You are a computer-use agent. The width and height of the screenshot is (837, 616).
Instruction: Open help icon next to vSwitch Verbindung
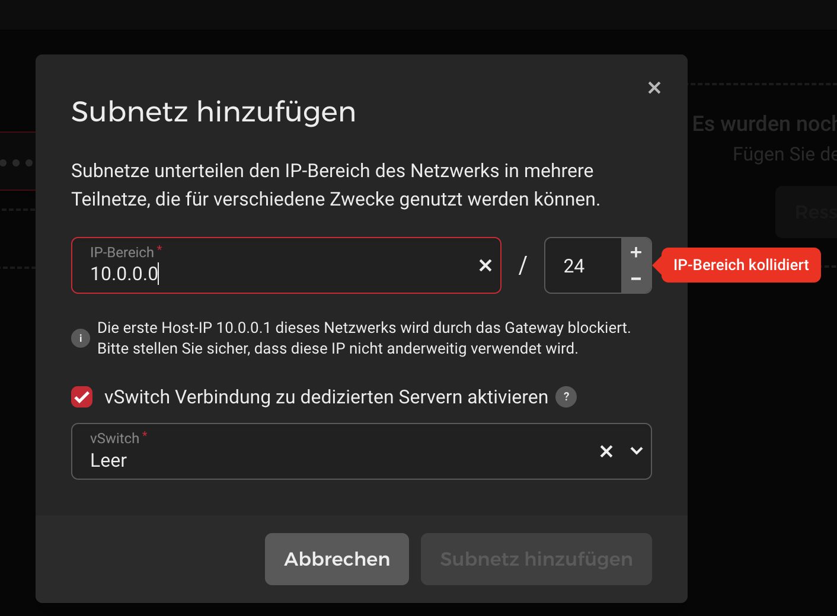click(566, 397)
